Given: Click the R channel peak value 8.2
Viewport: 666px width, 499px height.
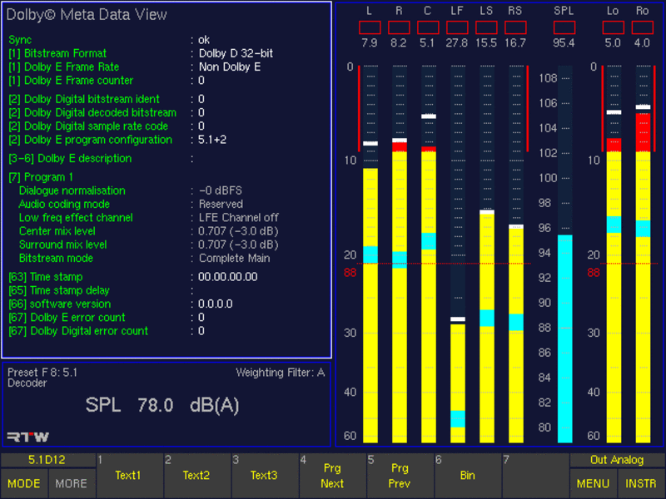Looking at the screenshot, I should (x=399, y=43).
